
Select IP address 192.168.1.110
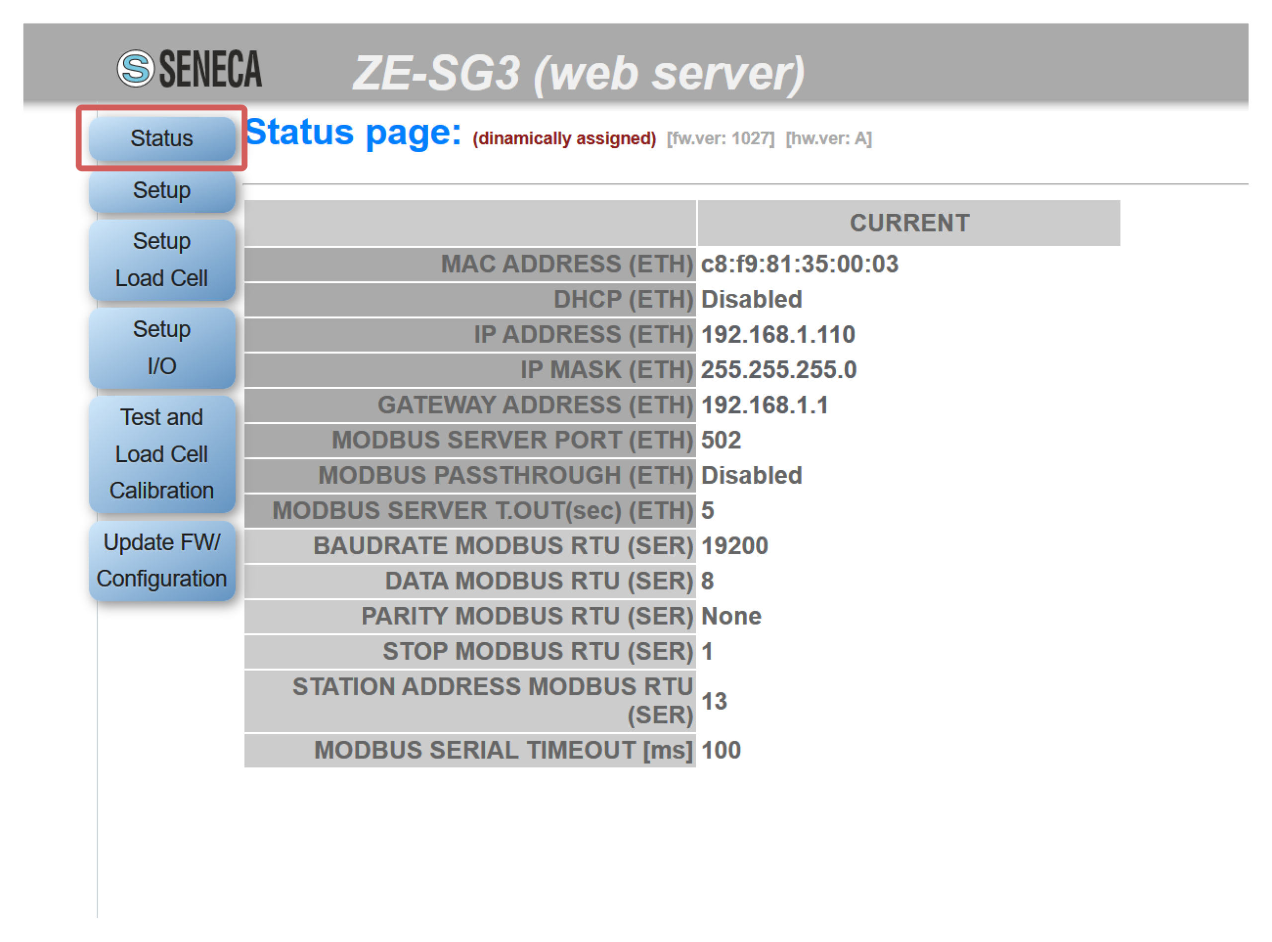coord(778,335)
